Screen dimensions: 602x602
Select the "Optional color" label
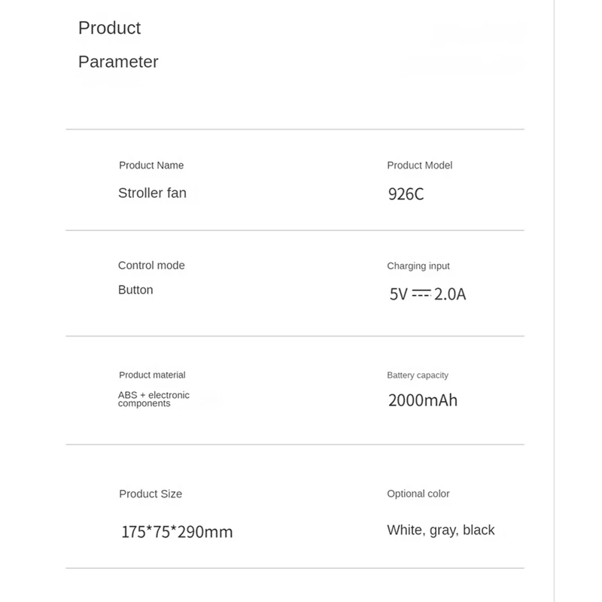pos(418,494)
